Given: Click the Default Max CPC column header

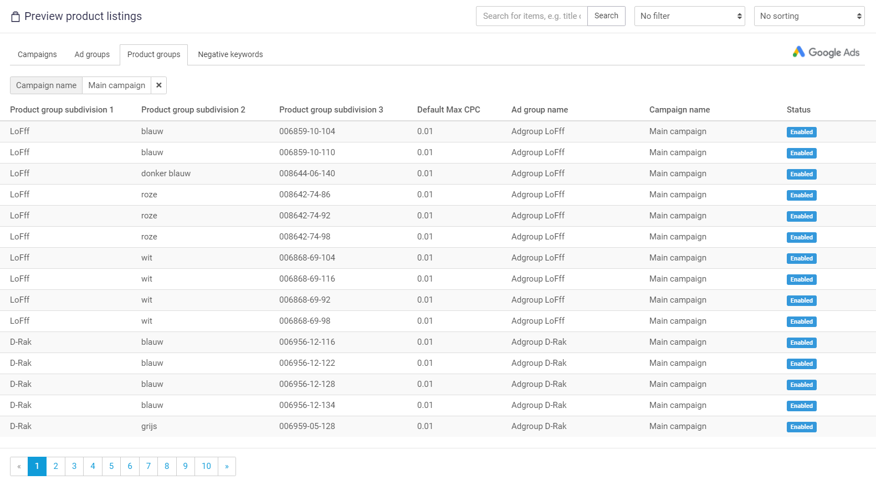Looking at the screenshot, I should point(448,110).
